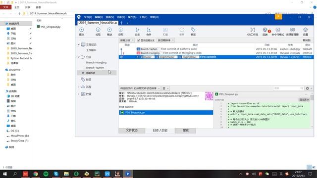317x178 pixels.
Task: Click the Discard toolbar icon
Action: [182, 32]
